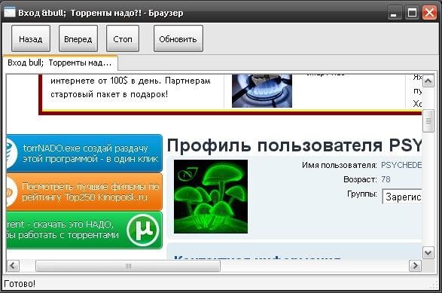
Task: Click horizontal scrollbar left arrow
Action: tap(13, 266)
